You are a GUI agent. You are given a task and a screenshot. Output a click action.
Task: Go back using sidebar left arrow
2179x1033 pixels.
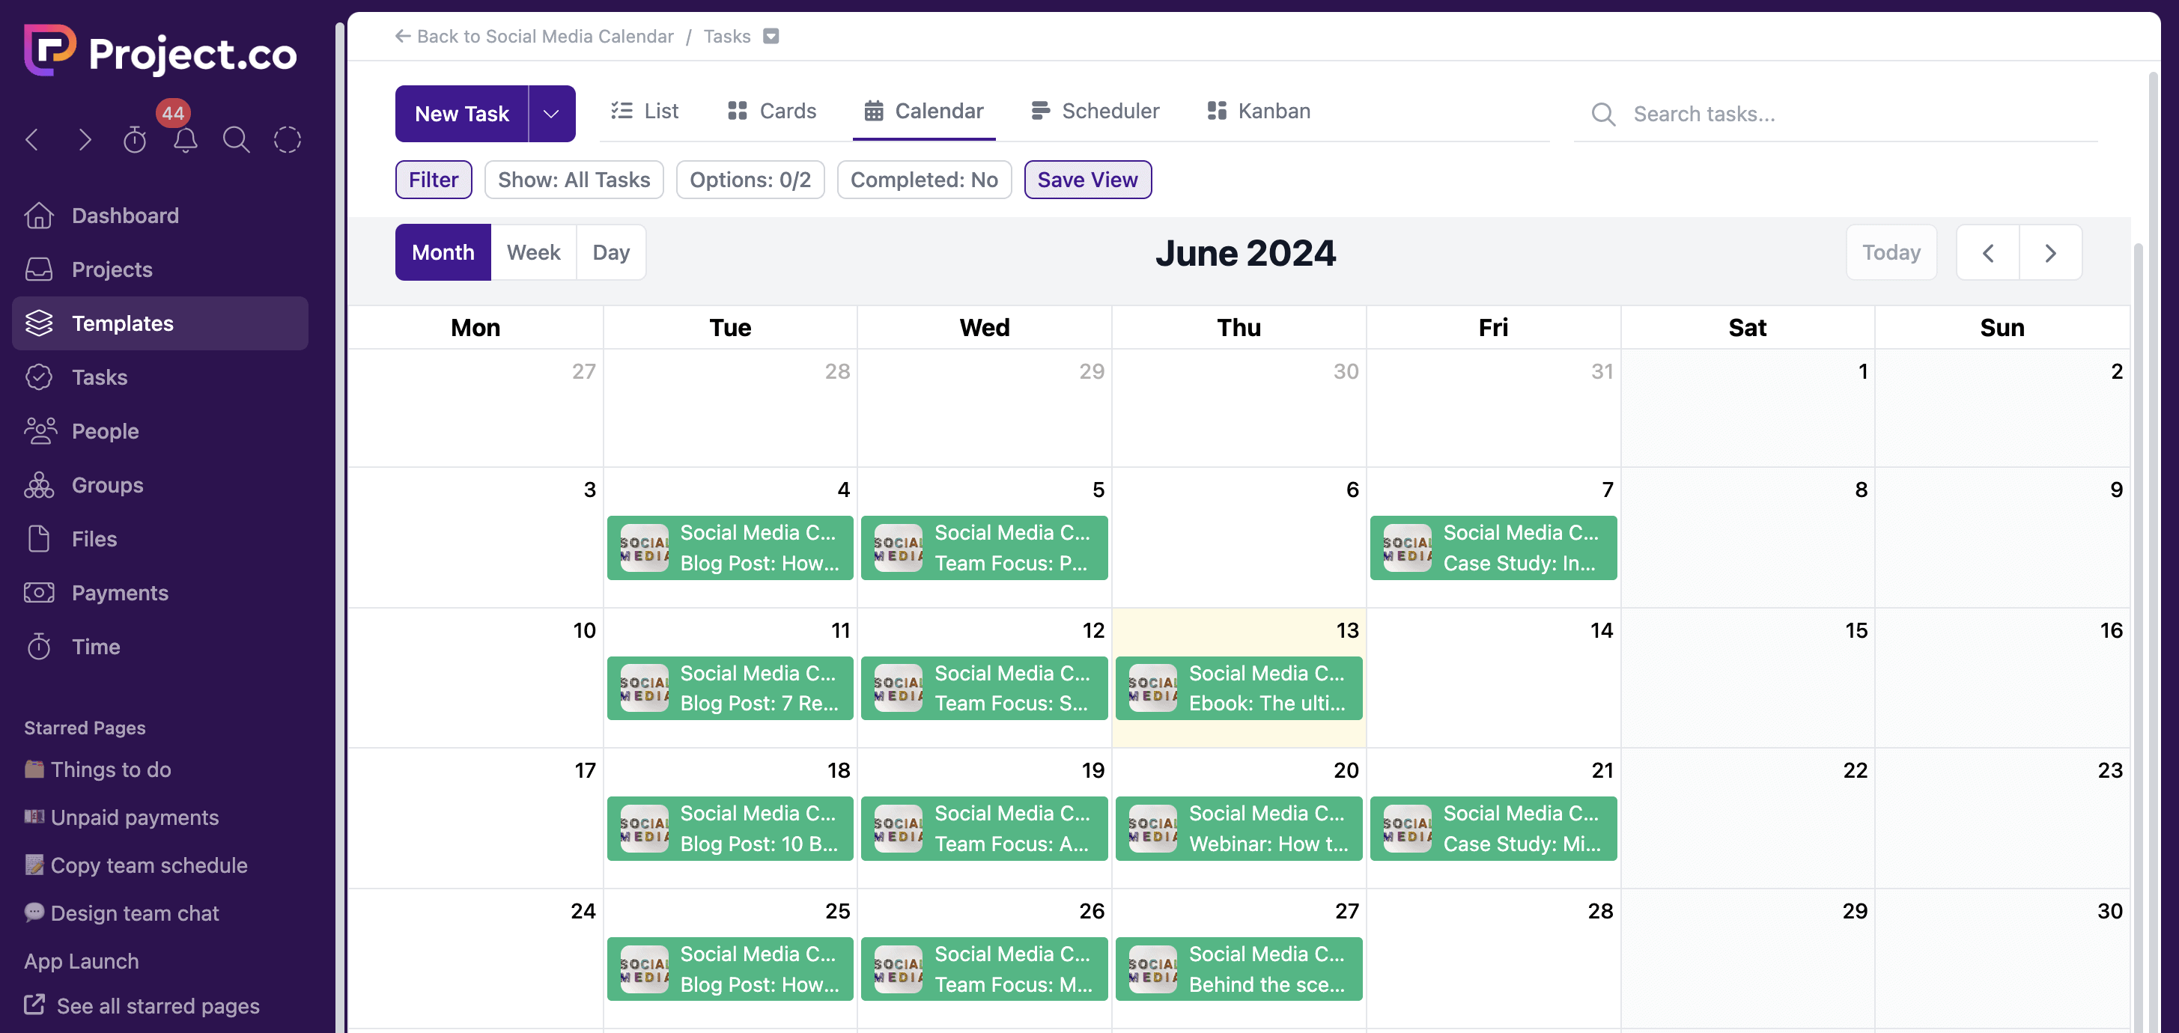[33, 139]
